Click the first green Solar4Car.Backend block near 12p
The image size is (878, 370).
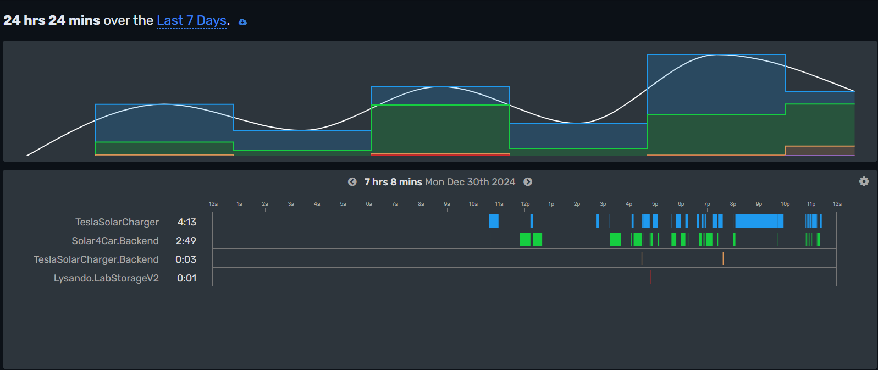(525, 240)
